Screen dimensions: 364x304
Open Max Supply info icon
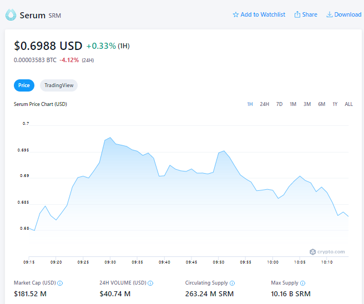[302, 283]
